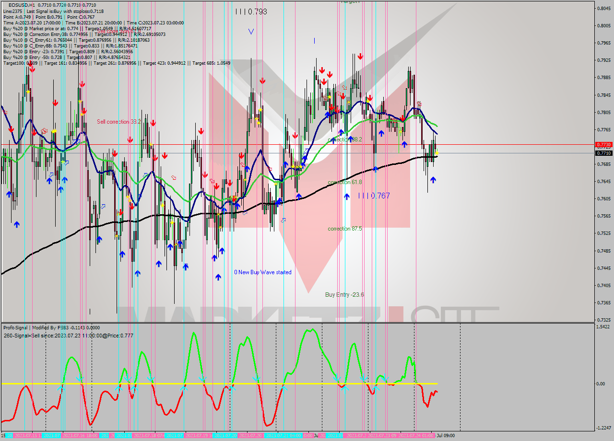Viewport: 614px width, 441px height.
Task: Click the 'Jul 09:00' time axis label
Action: 446,436
